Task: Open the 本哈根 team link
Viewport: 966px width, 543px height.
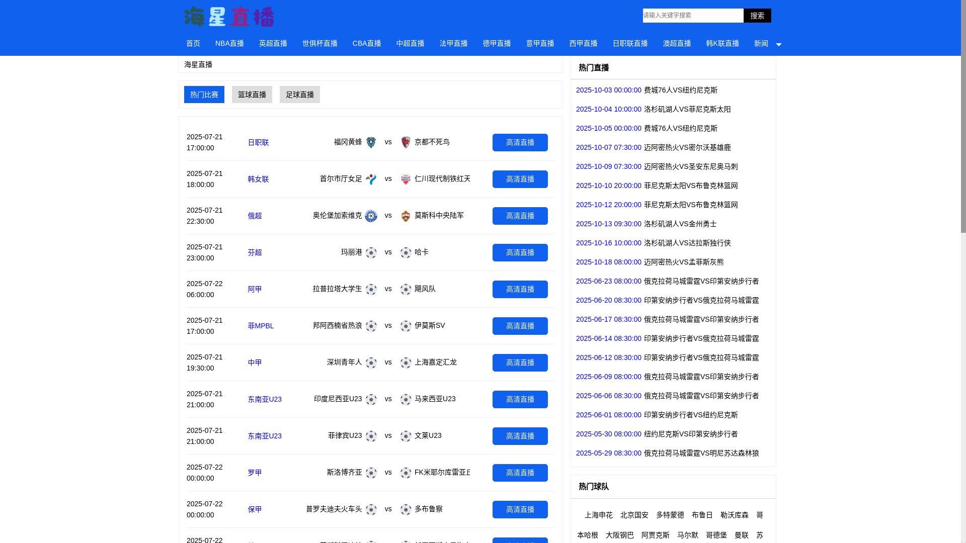Action: [588, 535]
